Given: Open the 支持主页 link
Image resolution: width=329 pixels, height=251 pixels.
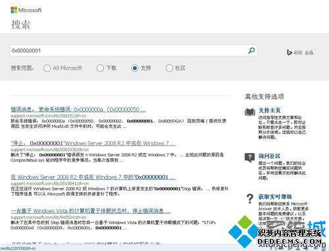Looking at the screenshot, I should [x=269, y=110].
